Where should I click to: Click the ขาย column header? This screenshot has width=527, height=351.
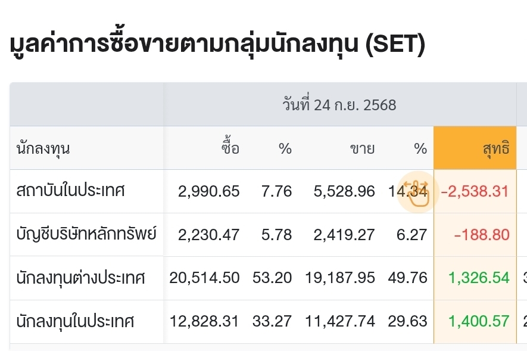coord(362,148)
